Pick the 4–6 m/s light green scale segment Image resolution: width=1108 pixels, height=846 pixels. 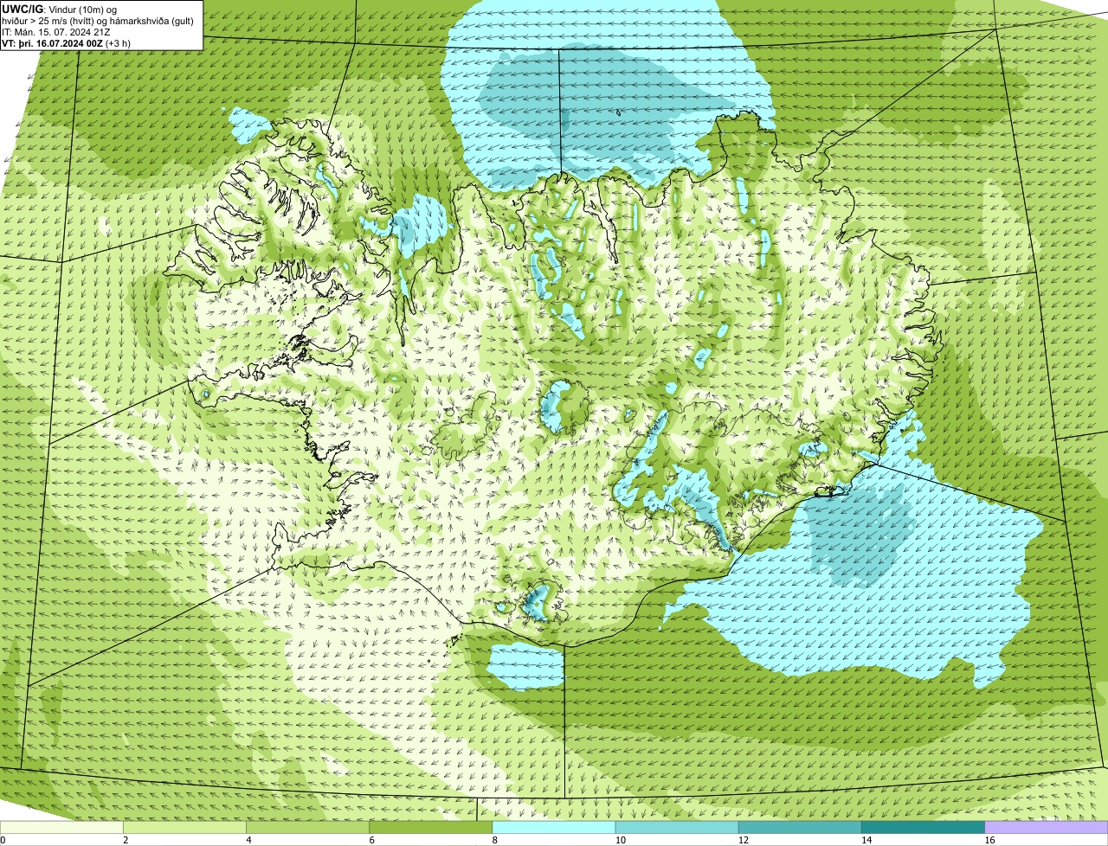pyautogui.click(x=307, y=828)
